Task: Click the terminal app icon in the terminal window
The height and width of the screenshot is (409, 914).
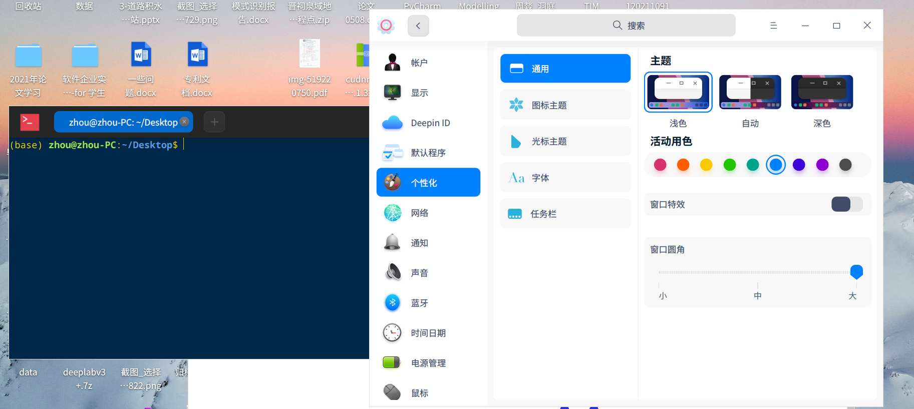Action: point(30,122)
